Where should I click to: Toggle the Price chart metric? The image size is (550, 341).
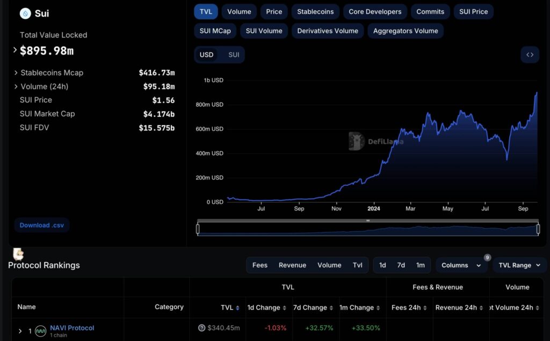pyautogui.click(x=274, y=12)
